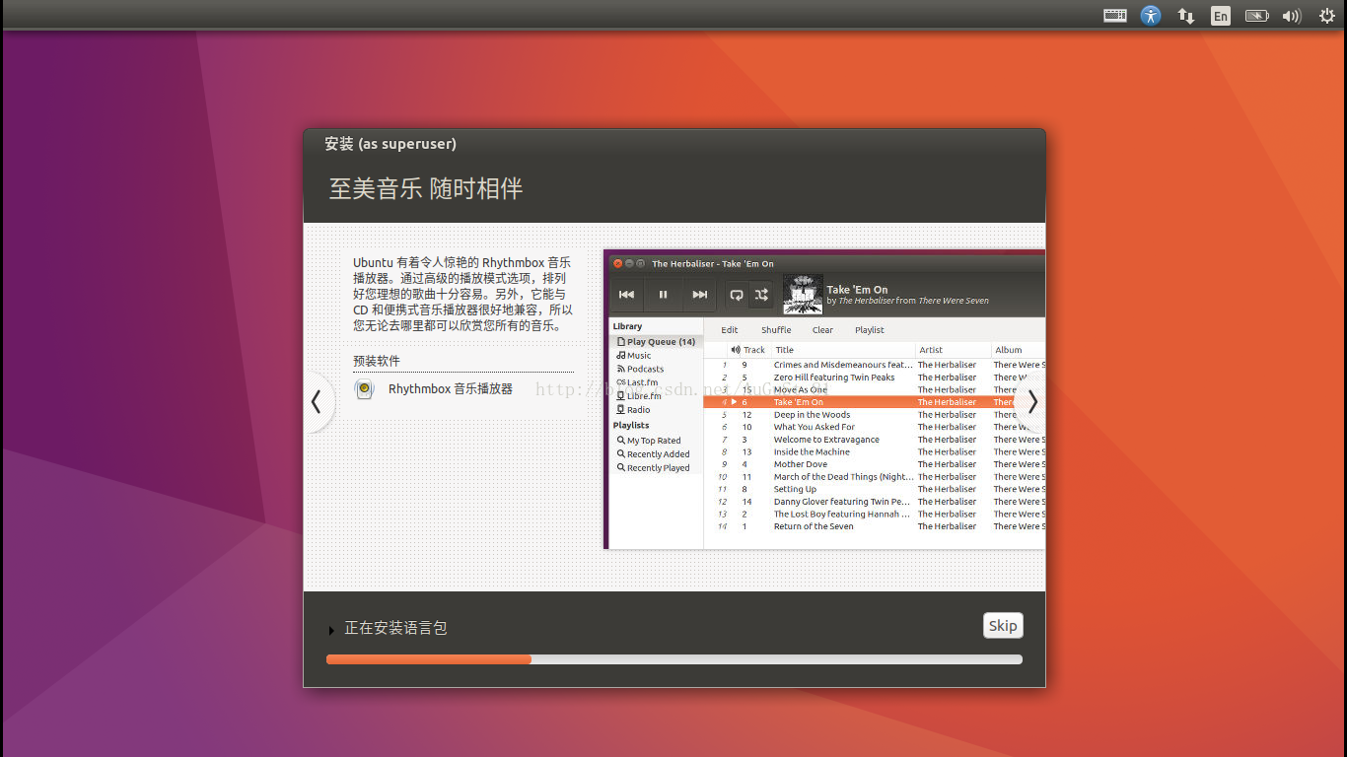Select the track Inside the Machine
The image size is (1347, 757).
click(874, 452)
